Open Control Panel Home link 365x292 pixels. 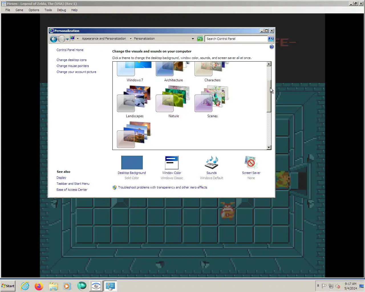pos(70,50)
